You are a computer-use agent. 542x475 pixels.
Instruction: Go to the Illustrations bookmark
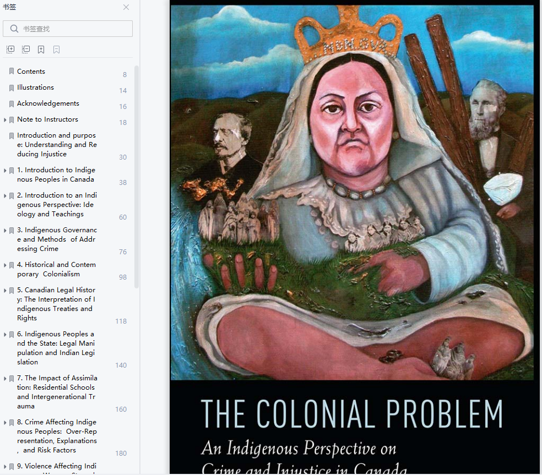tap(36, 88)
